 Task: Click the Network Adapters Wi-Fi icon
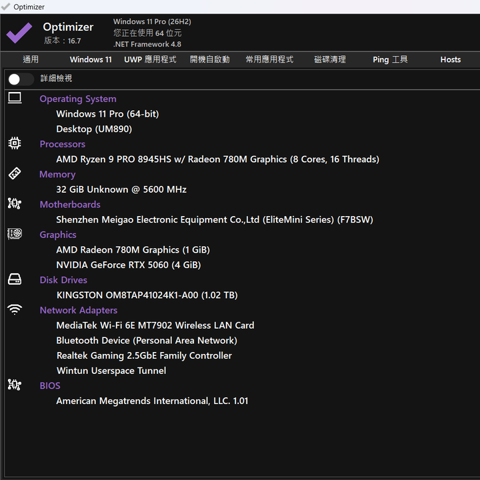(x=15, y=309)
